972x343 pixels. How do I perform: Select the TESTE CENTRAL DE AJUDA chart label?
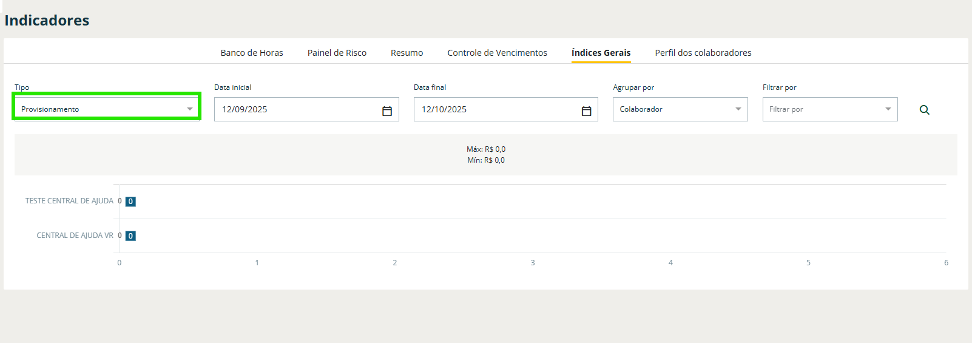click(x=69, y=201)
